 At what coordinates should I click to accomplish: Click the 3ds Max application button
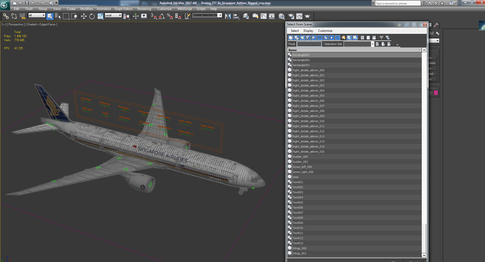tap(5, 6)
